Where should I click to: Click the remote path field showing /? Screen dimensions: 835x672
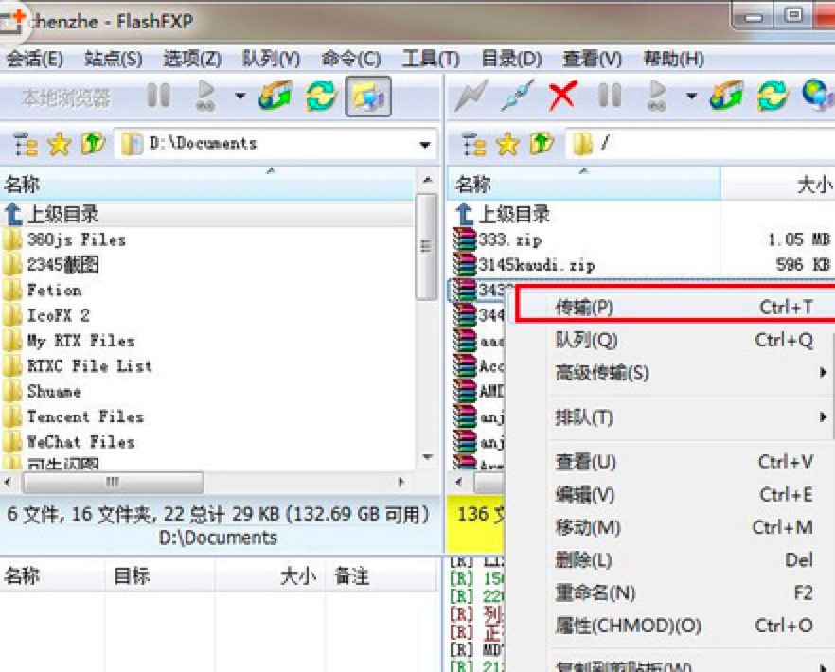700,144
